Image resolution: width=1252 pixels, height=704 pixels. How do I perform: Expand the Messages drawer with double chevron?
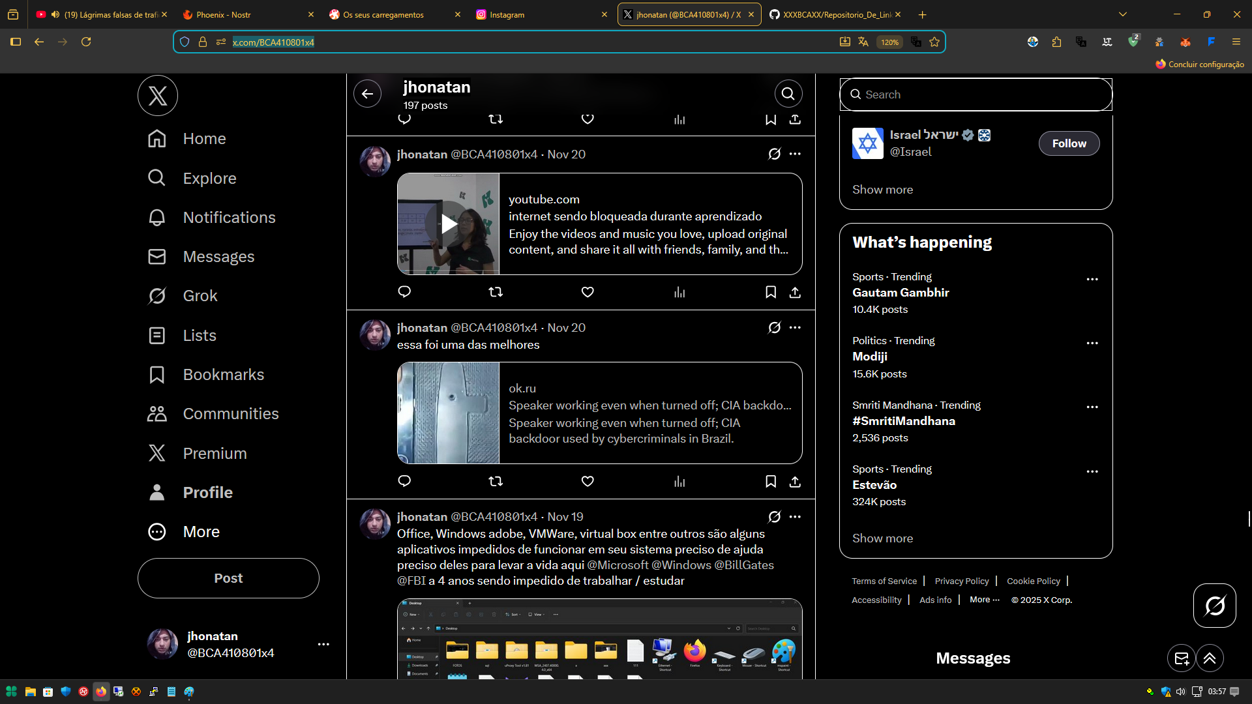tap(1210, 658)
